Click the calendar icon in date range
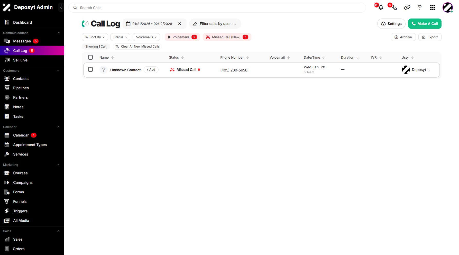The height and width of the screenshot is (255, 459). click(x=128, y=24)
